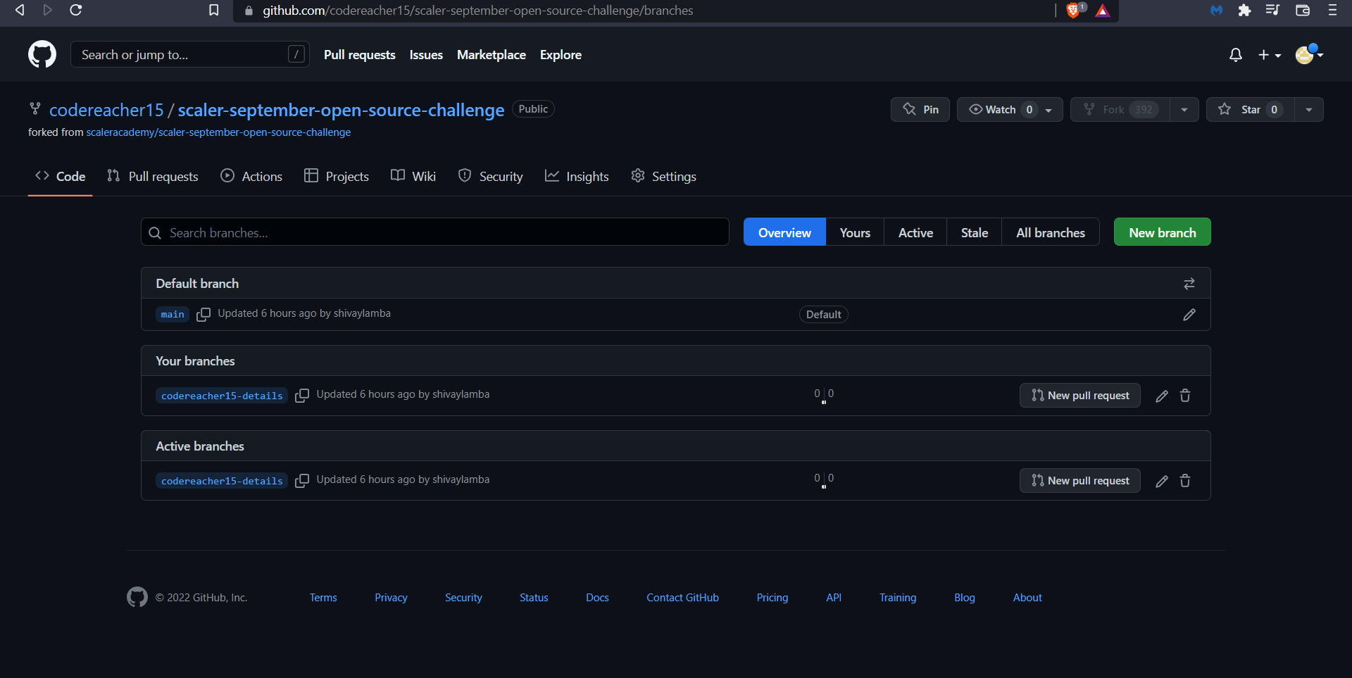Open the Insights tab
This screenshot has height=678, width=1352.
point(577,177)
